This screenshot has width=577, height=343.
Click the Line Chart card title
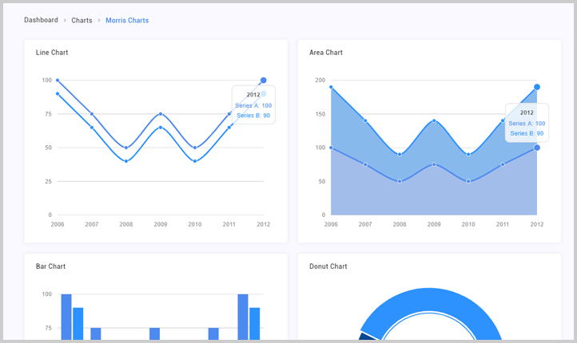(52, 53)
